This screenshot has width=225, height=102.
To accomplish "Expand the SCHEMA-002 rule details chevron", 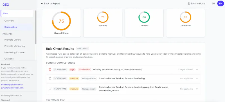I will point(197,78).
